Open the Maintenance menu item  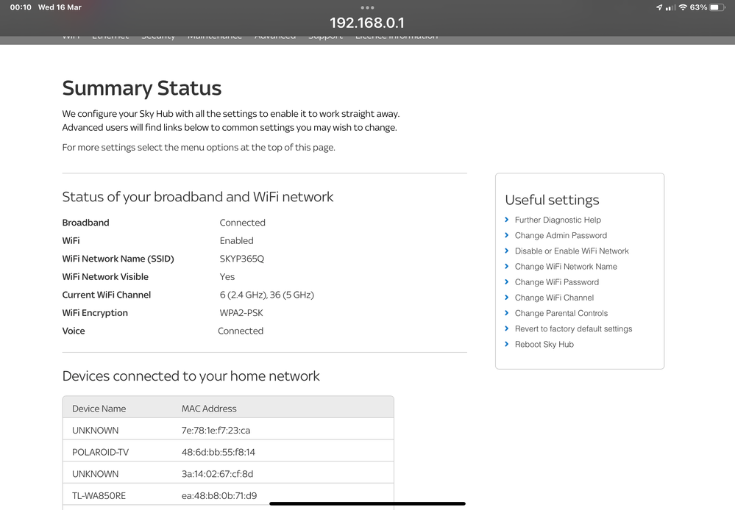[x=214, y=36]
